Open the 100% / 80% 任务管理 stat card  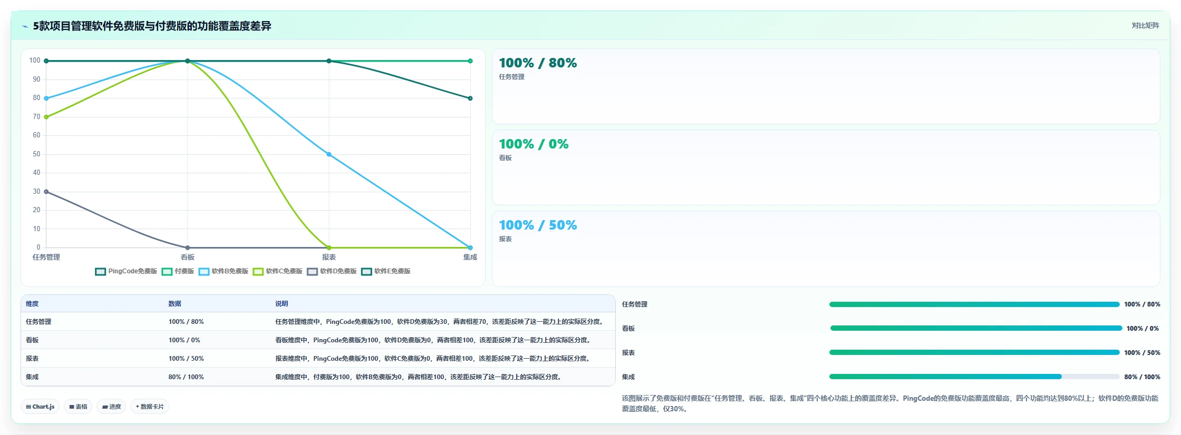[826, 86]
